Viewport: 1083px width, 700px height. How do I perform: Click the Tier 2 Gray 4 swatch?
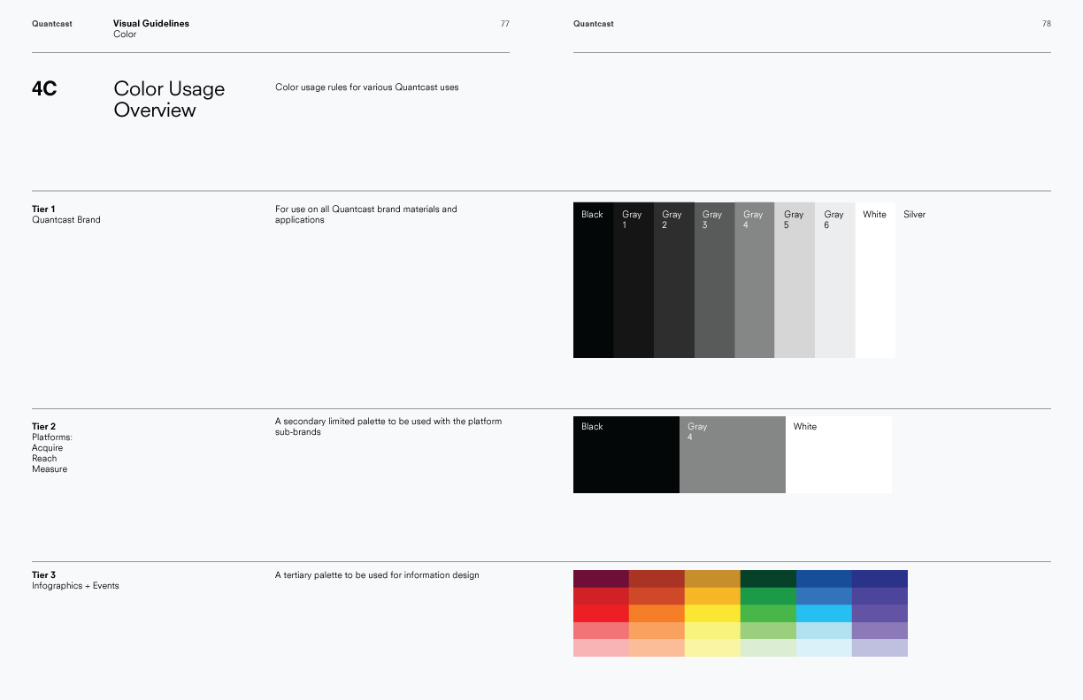click(x=733, y=454)
